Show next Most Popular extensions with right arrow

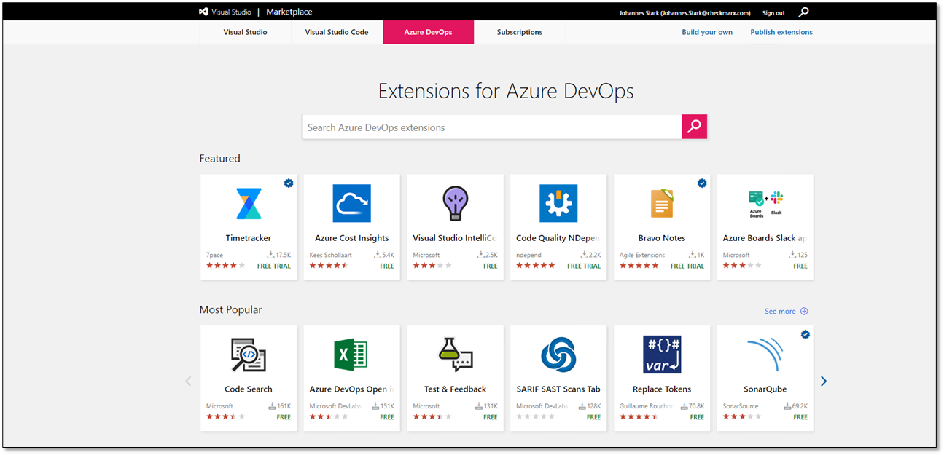click(x=824, y=381)
